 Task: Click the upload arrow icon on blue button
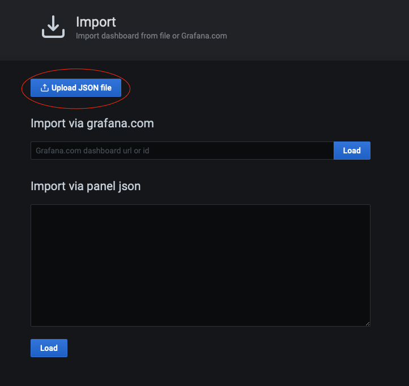pos(45,88)
